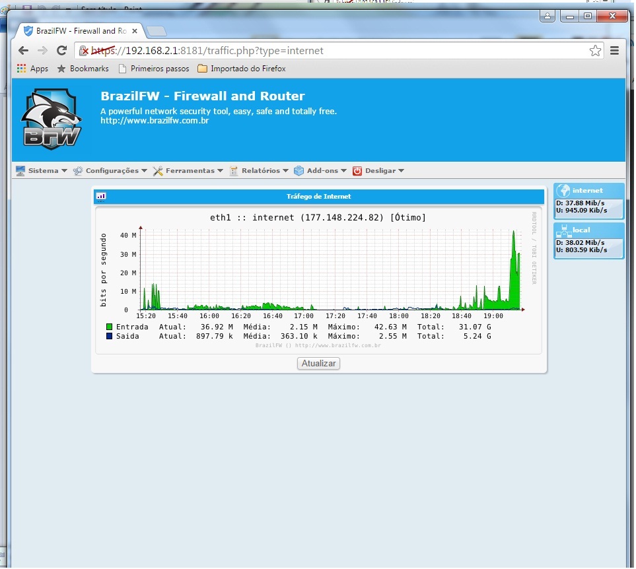
Task: Click the insecure HTTPS lock icon
Action: pos(84,51)
